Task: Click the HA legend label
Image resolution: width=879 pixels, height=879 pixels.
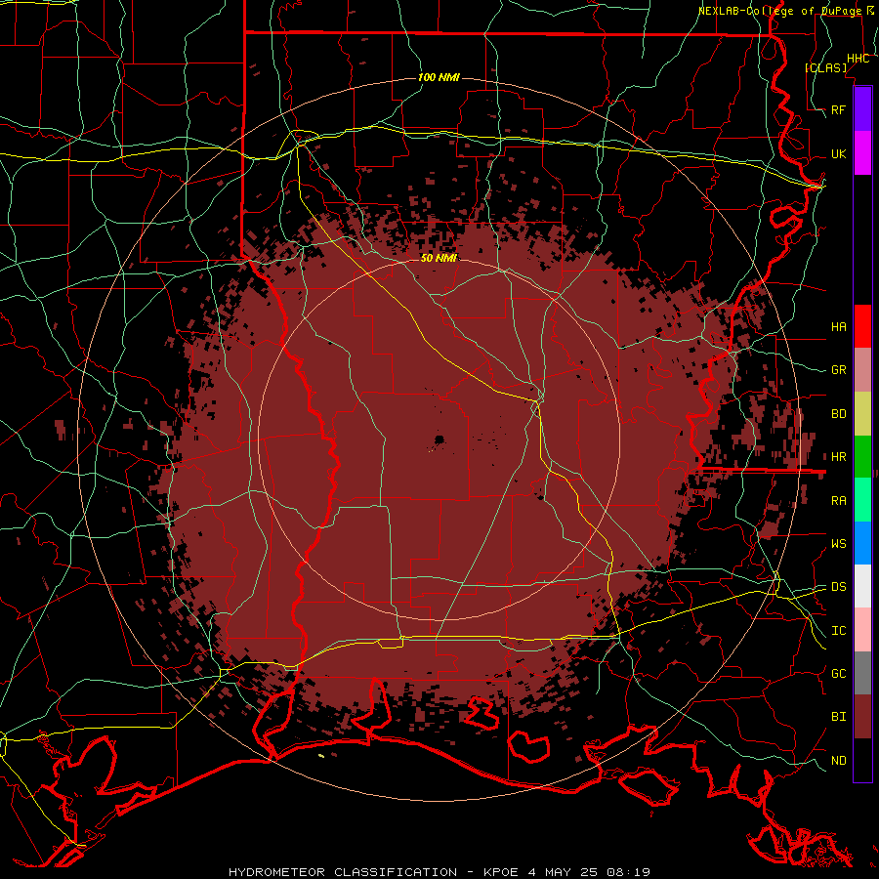Action: click(x=839, y=327)
